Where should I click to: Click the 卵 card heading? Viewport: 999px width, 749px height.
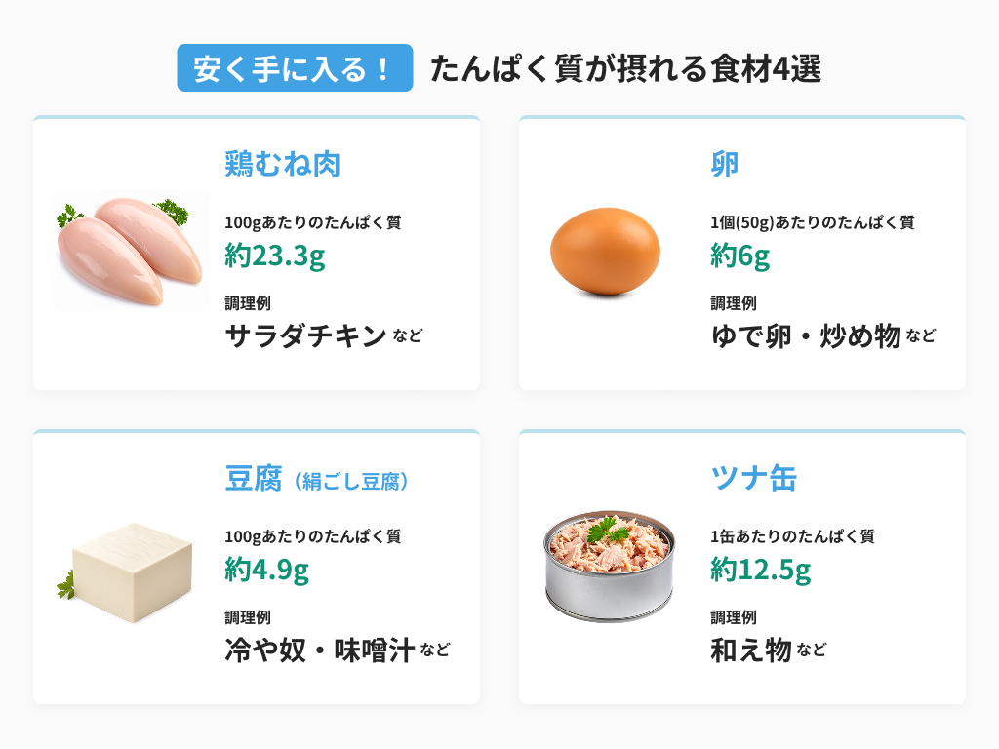click(x=725, y=165)
